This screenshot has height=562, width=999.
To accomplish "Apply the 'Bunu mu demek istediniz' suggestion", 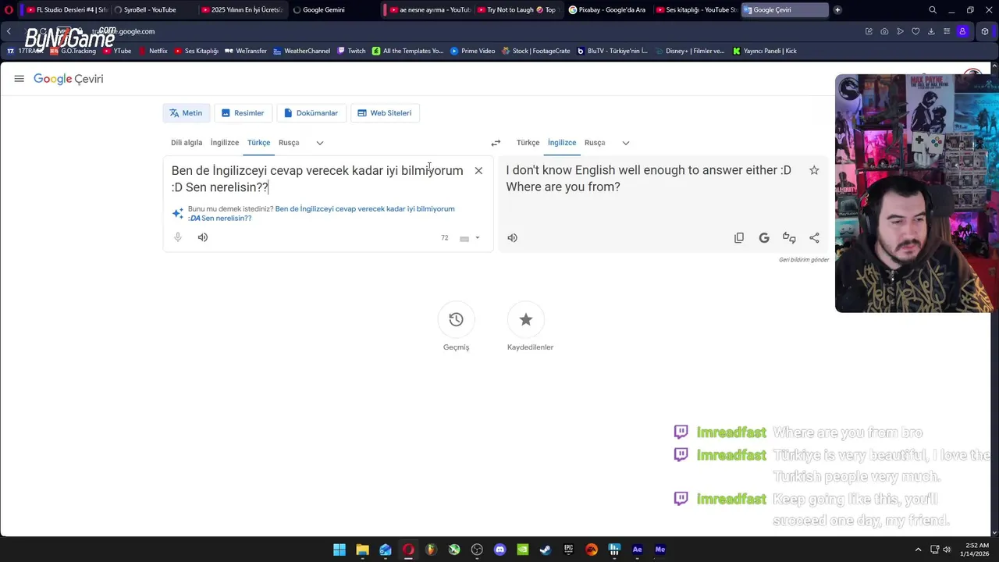I will (322, 214).
